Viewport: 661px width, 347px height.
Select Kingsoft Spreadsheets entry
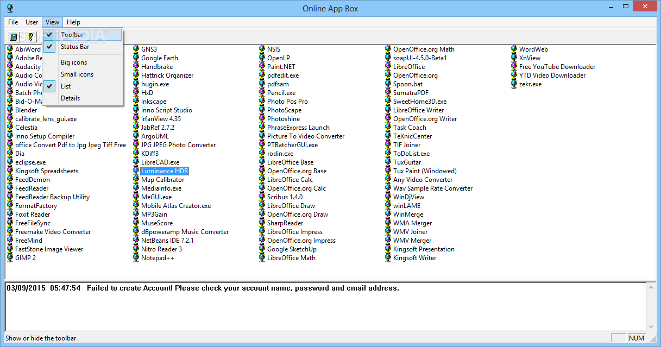tap(47, 171)
